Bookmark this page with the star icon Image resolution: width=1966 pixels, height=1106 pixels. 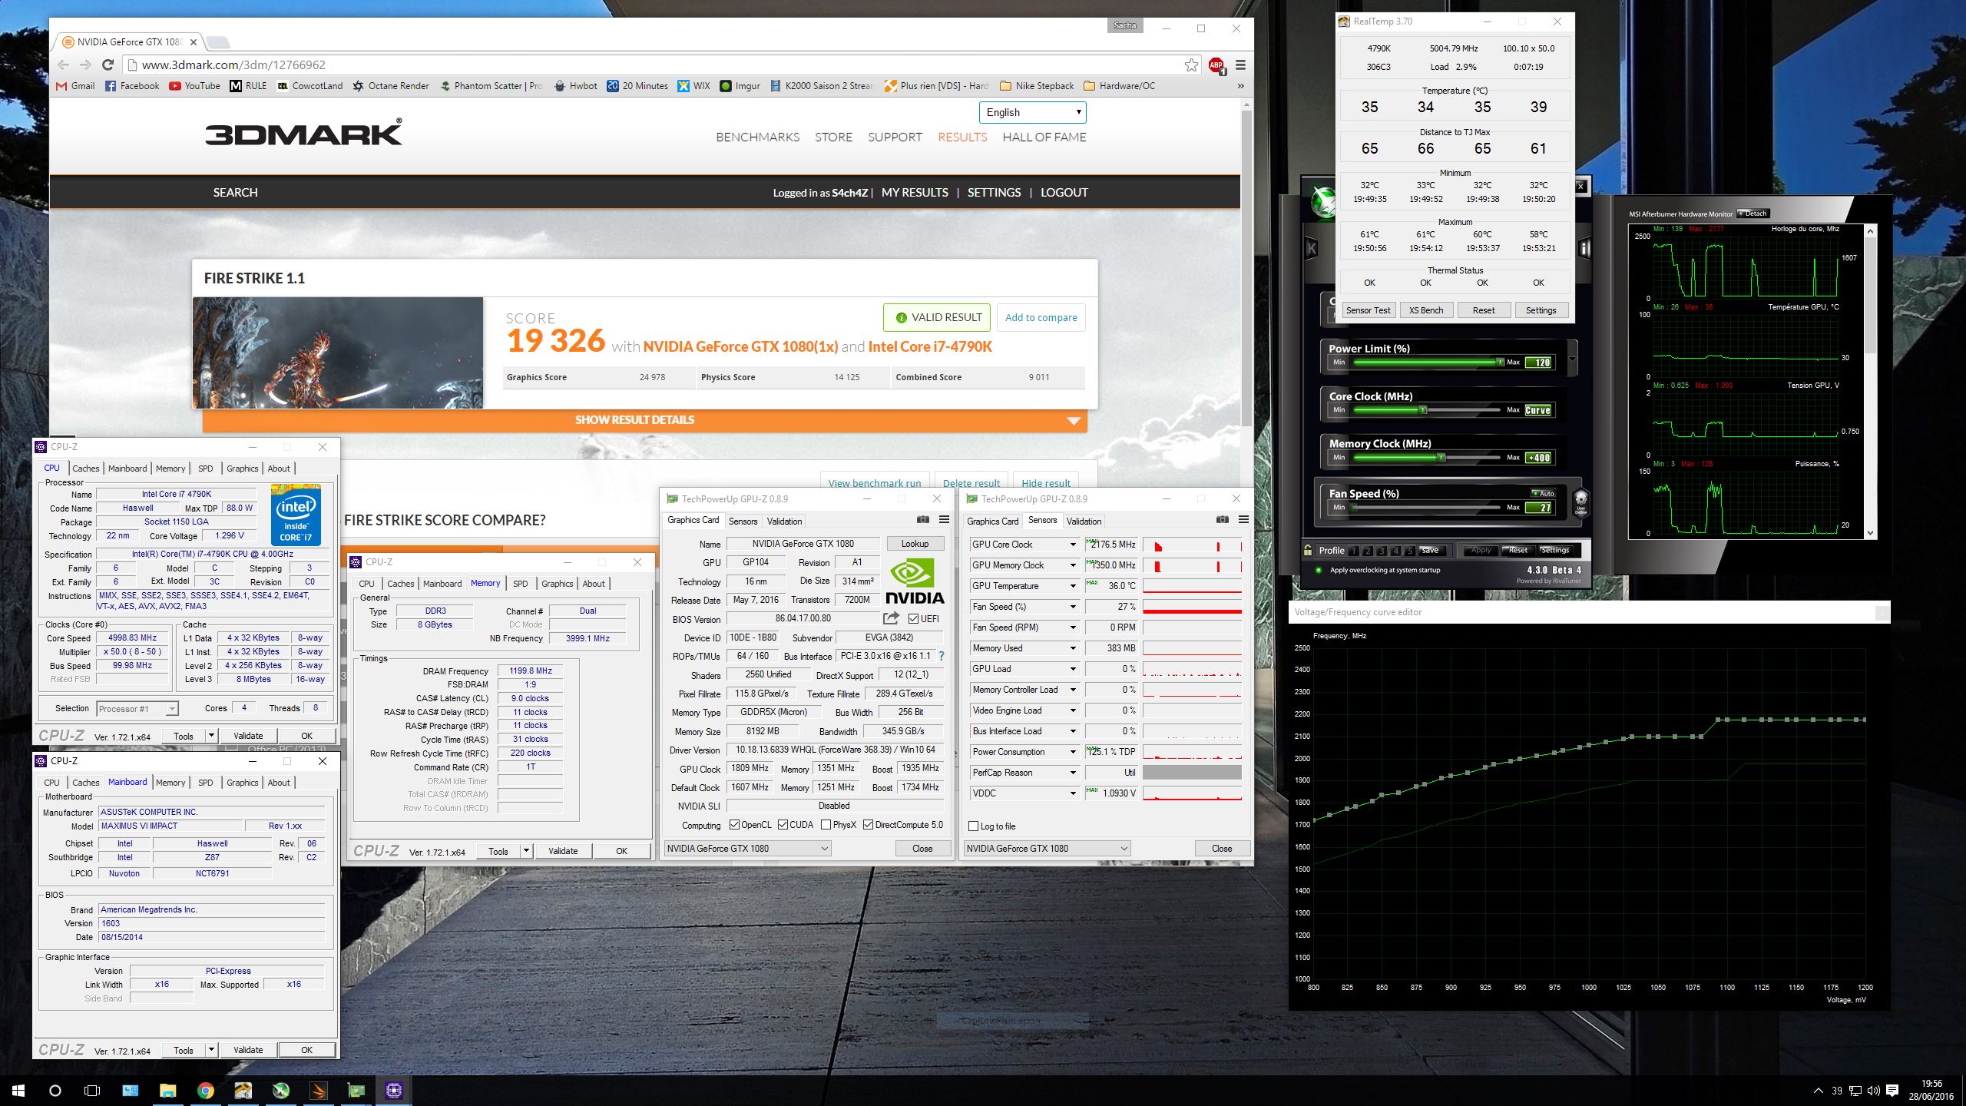point(1191,65)
